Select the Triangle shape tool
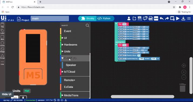This screenshot has width=193, height=102. click(x=2, y=57)
